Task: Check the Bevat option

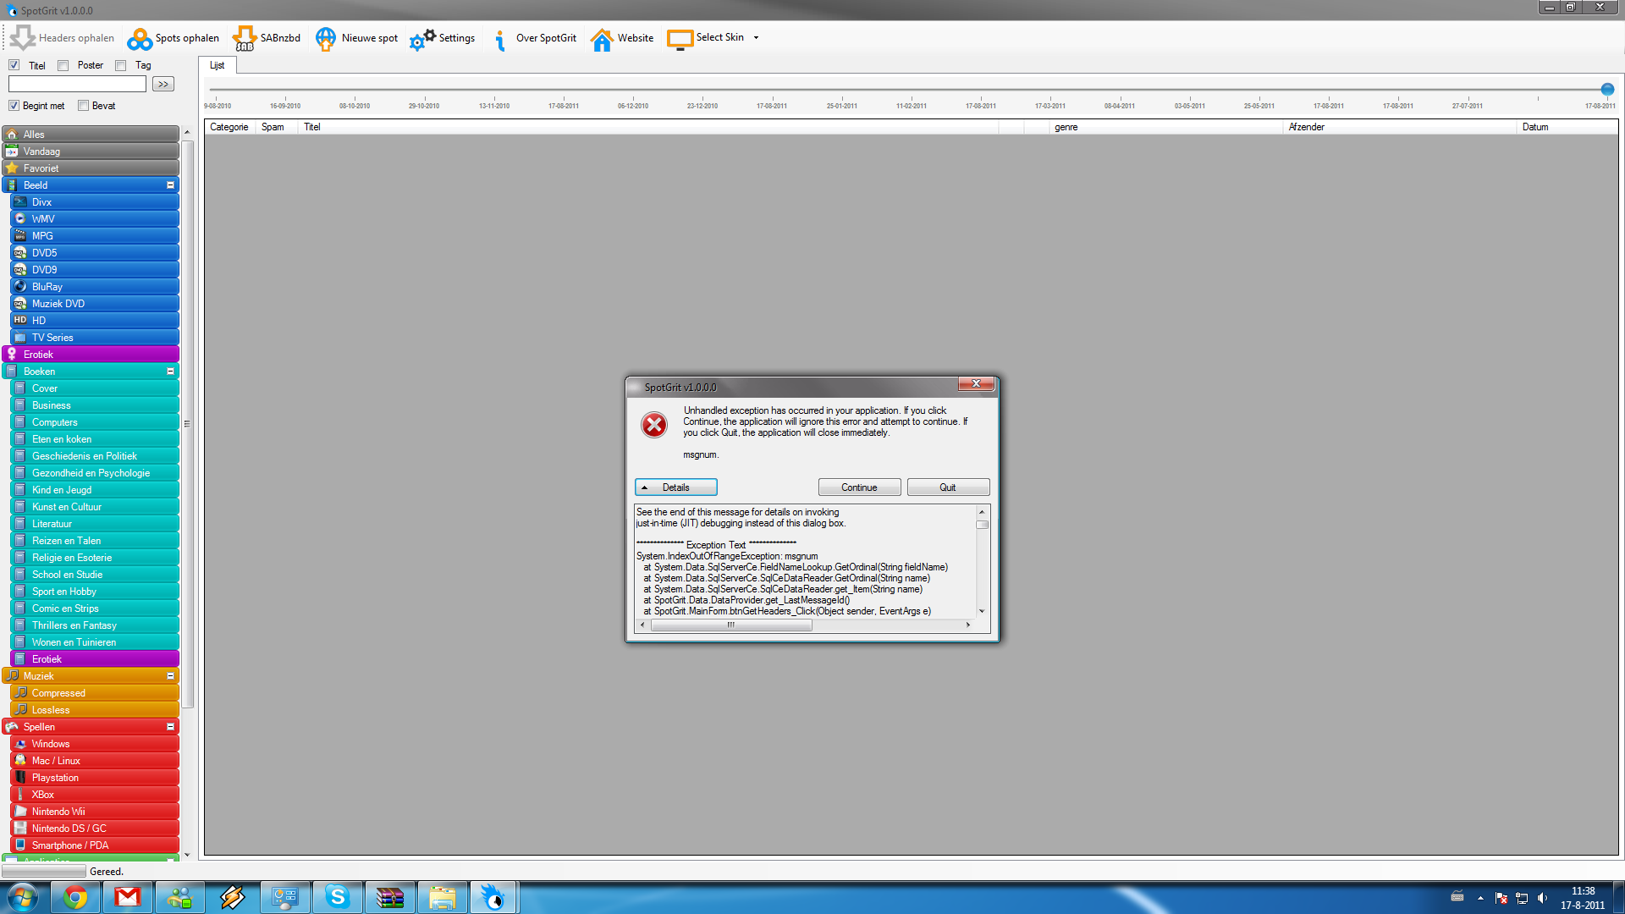Action: click(83, 106)
